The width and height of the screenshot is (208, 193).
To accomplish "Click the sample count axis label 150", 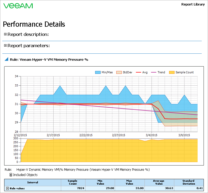I will coord(15,150).
